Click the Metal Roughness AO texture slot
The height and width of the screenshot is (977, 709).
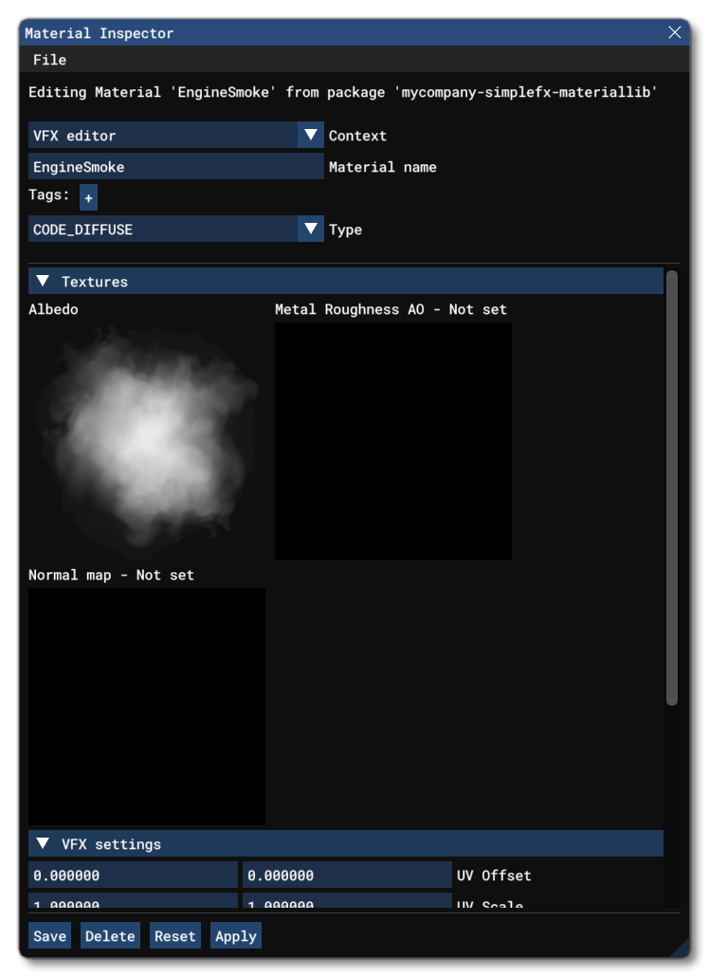[x=392, y=441]
